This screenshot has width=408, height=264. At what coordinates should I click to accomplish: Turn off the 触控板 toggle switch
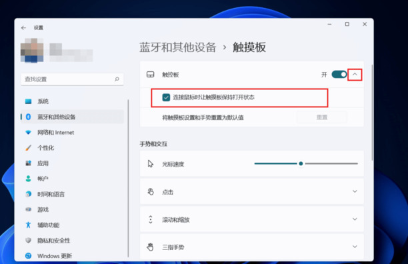tap(339, 75)
